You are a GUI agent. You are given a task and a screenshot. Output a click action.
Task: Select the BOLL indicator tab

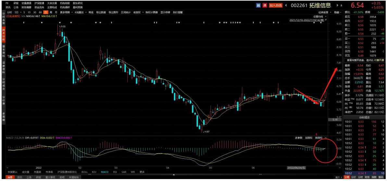(84, 172)
